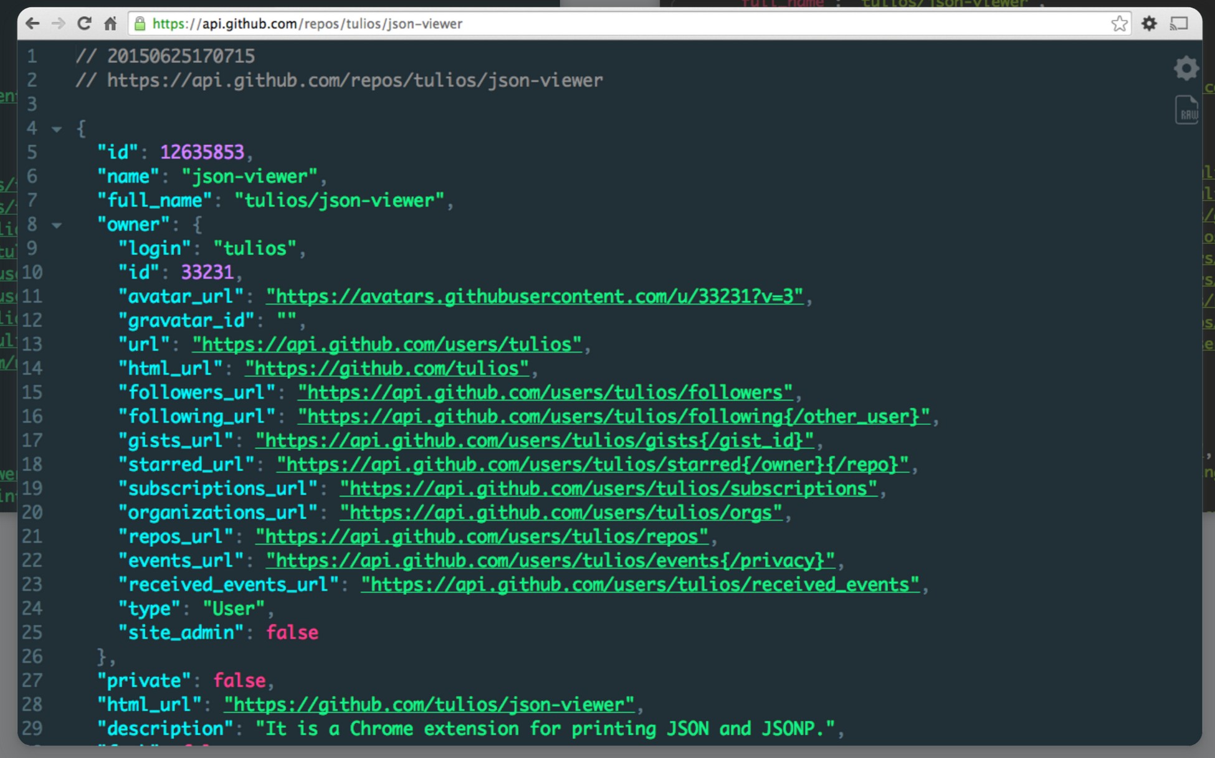1215x758 pixels.
Task: Open the repos_url link
Action: pyautogui.click(x=482, y=536)
